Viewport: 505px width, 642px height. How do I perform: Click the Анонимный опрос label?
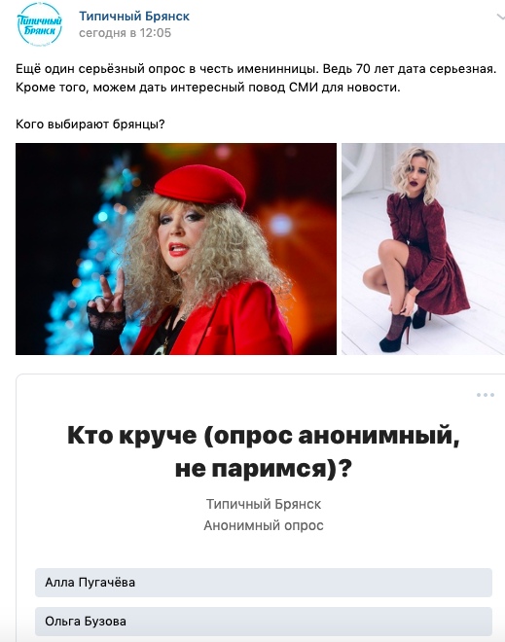[264, 525]
